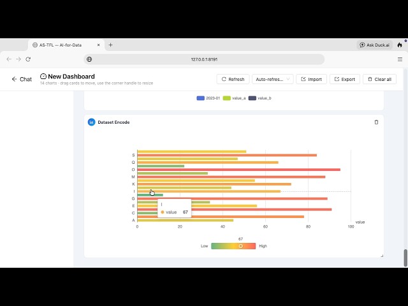408x306 pixels.
Task: Click the visual map slider handle
Action: coord(241,246)
